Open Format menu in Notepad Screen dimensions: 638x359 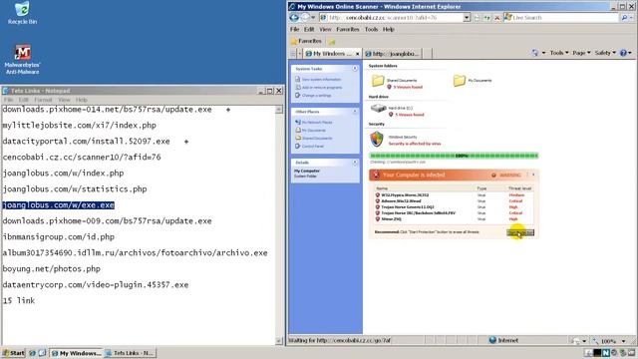click(43, 100)
